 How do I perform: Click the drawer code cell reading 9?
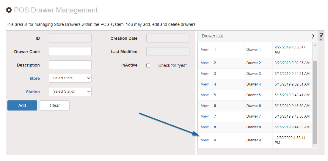pos(228,140)
